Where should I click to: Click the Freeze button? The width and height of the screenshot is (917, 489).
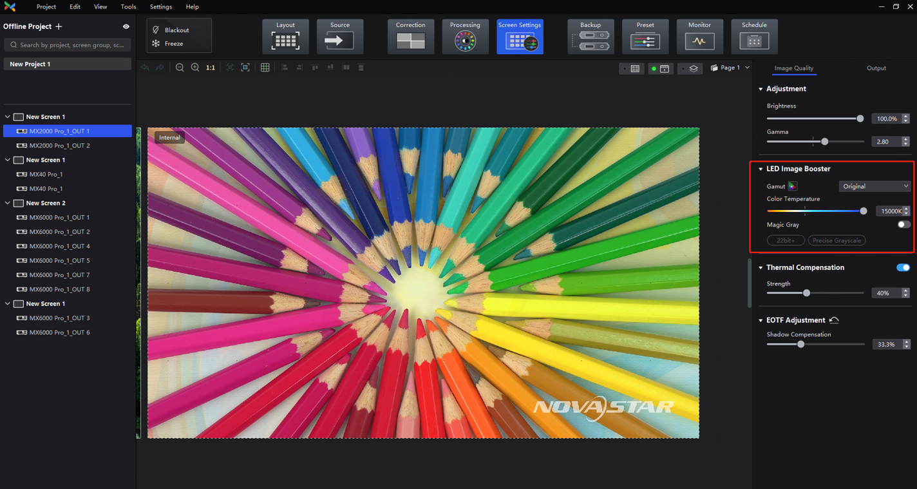point(167,44)
